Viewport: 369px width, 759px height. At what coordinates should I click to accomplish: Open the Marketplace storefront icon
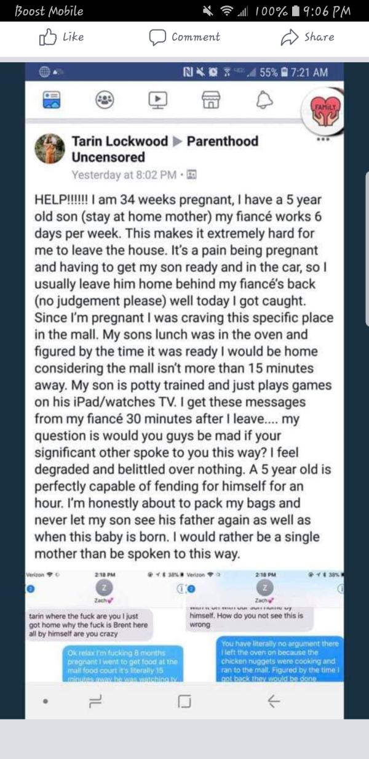click(x=210, y=100)
